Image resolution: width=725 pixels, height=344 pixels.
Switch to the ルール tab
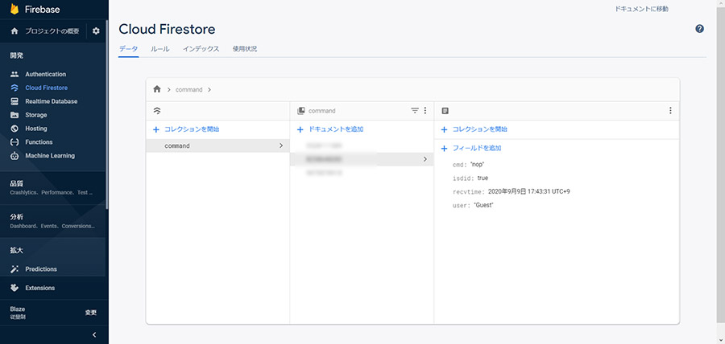tap(160, 49)
